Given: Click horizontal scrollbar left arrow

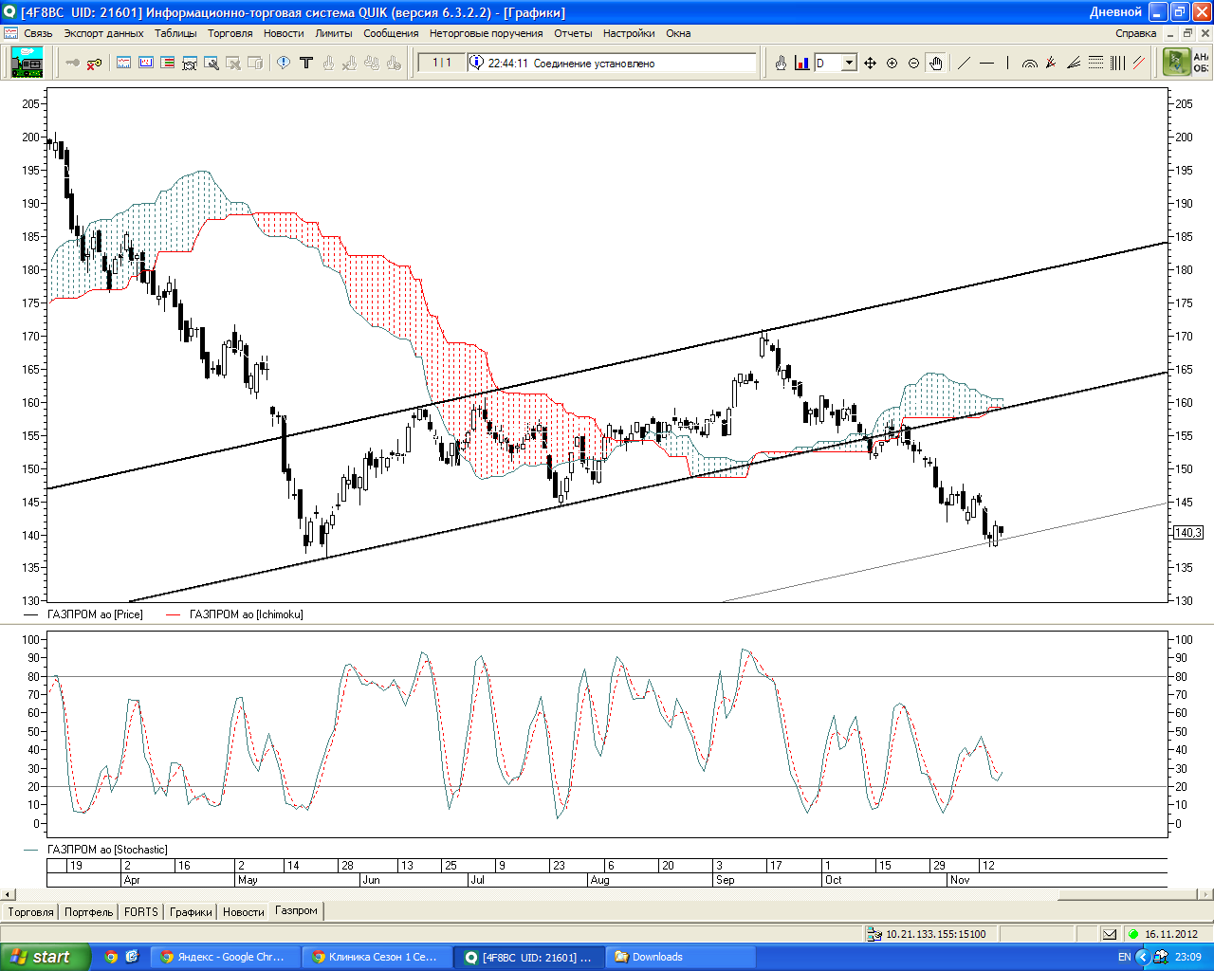Looking at the screenshot, I should 9,894.
